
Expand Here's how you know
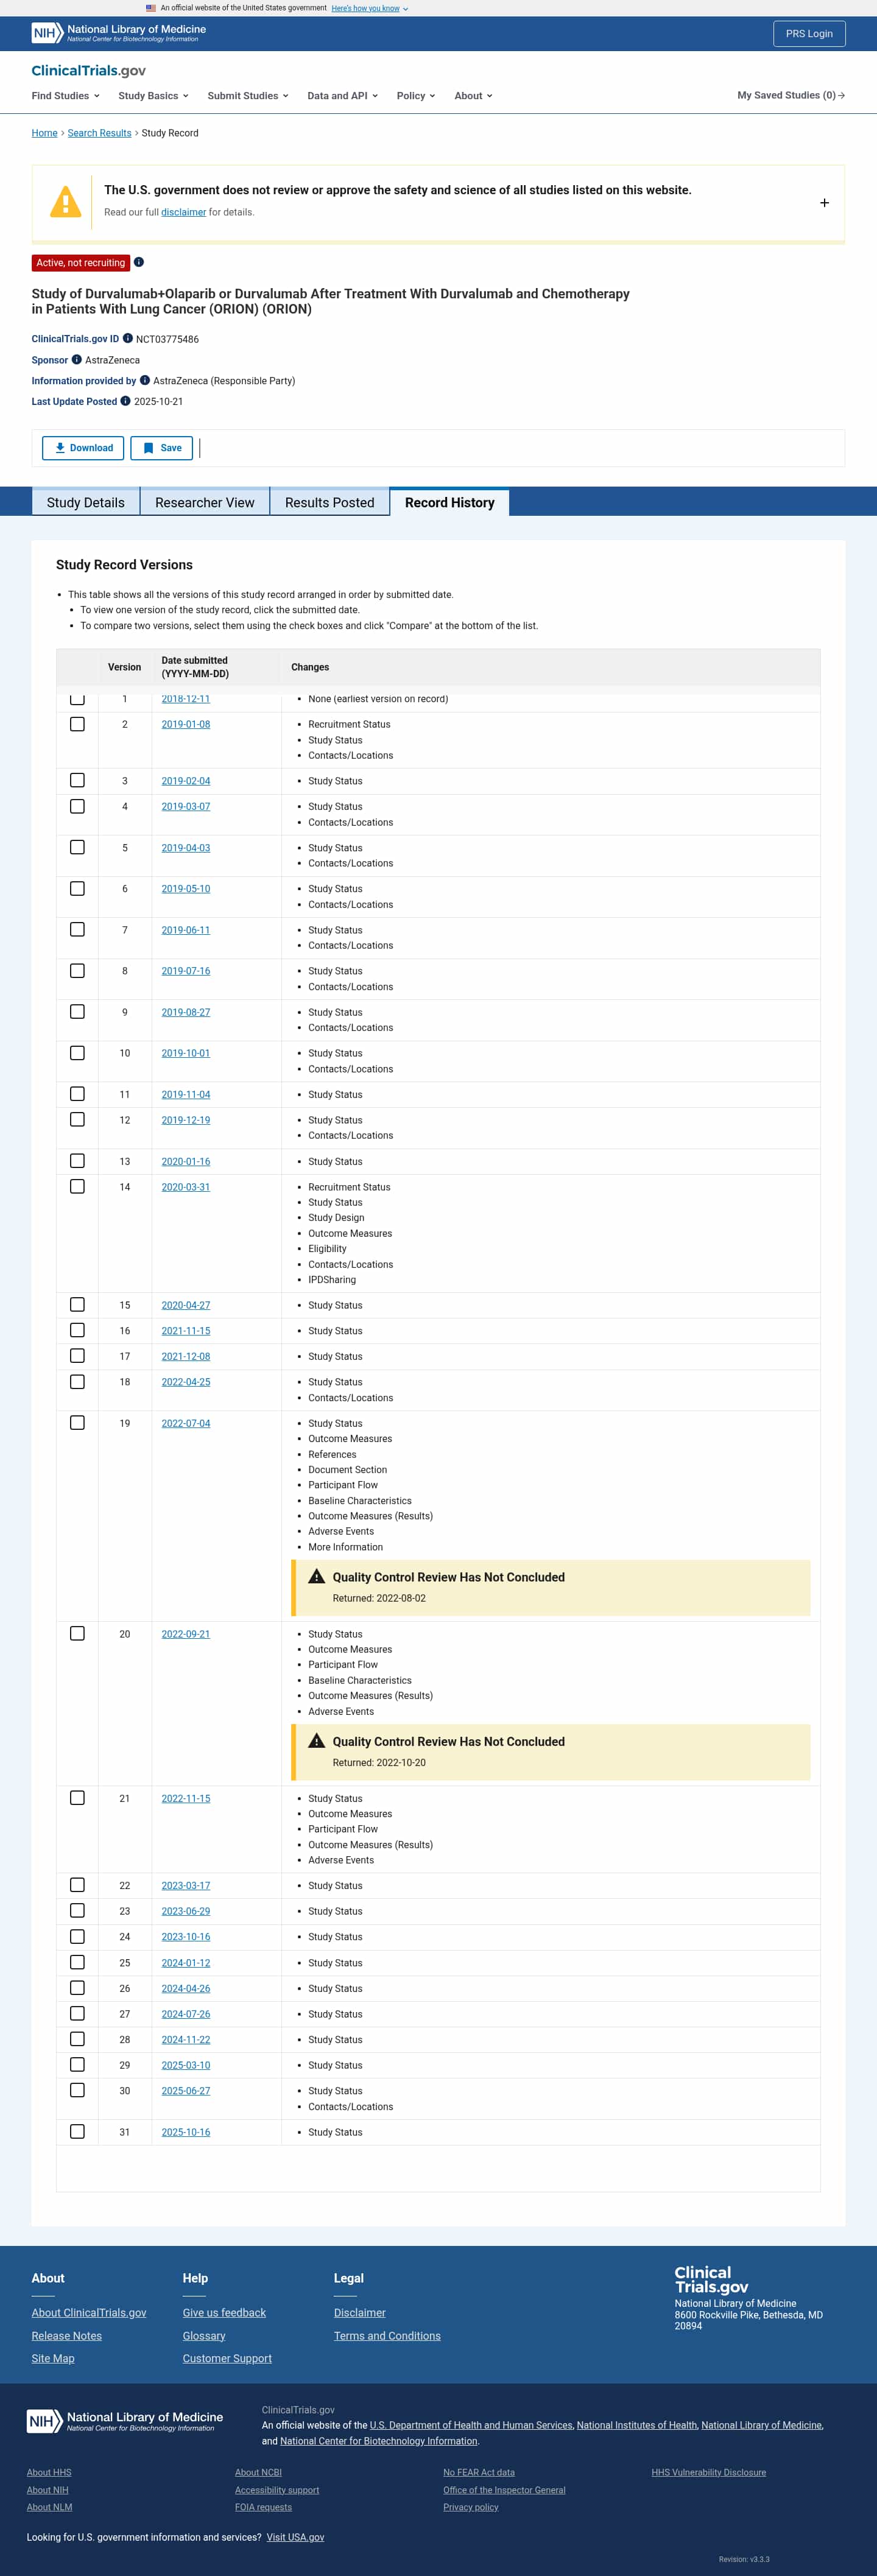(370, 8)
